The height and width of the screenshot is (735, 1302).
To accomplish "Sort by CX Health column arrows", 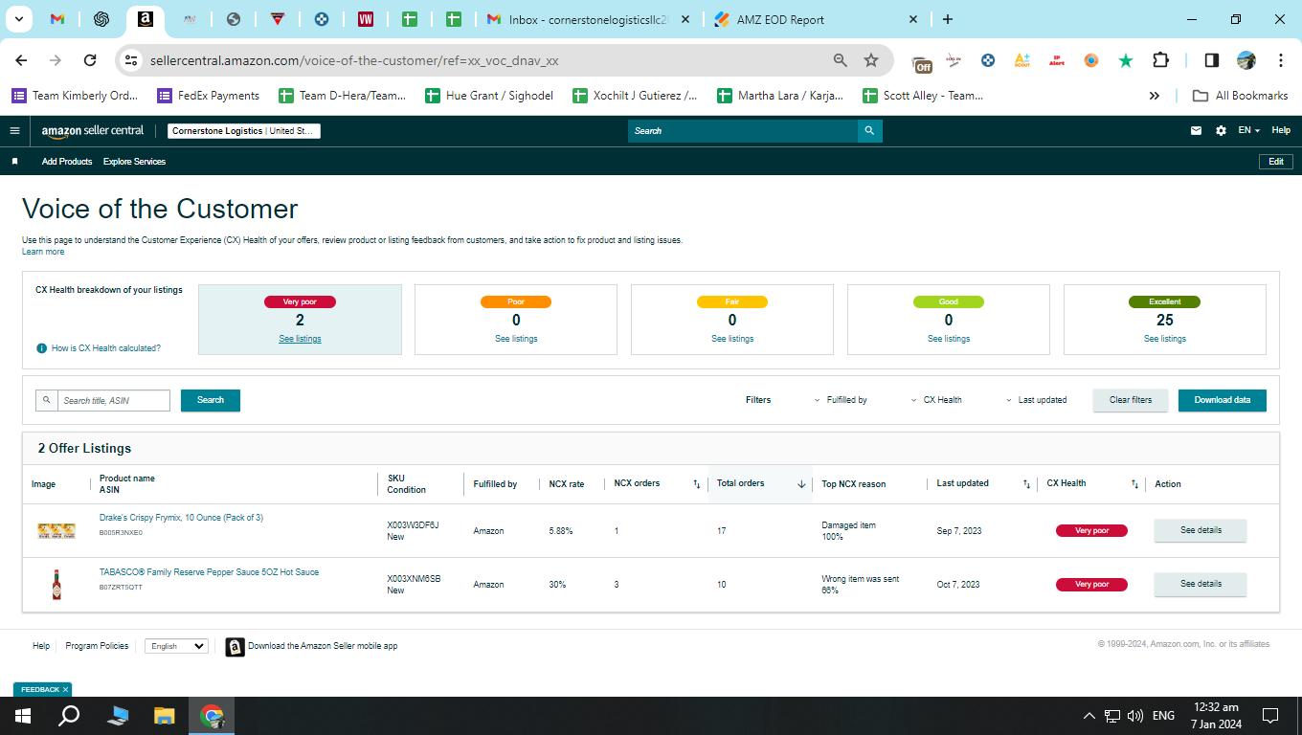I will [1135, 484].
